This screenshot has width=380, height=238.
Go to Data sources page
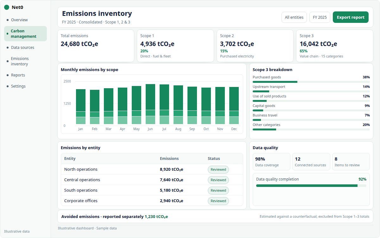coord(25,47)
